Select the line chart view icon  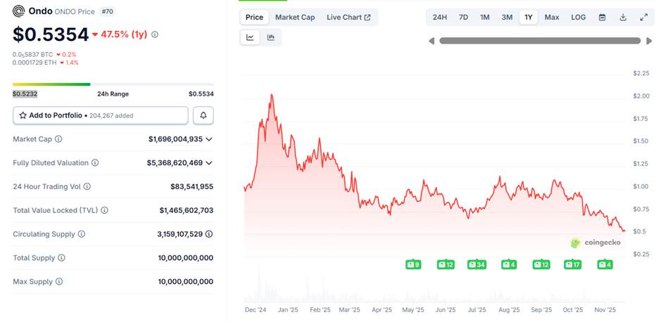pos(250,38)
